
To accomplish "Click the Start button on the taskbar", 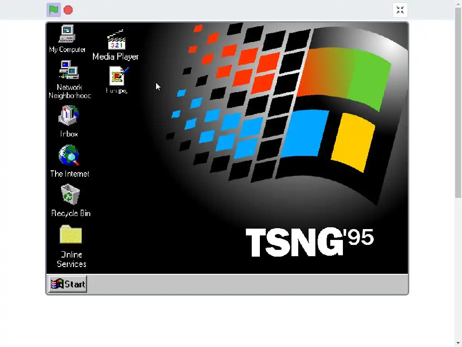I will coord(68,284).
